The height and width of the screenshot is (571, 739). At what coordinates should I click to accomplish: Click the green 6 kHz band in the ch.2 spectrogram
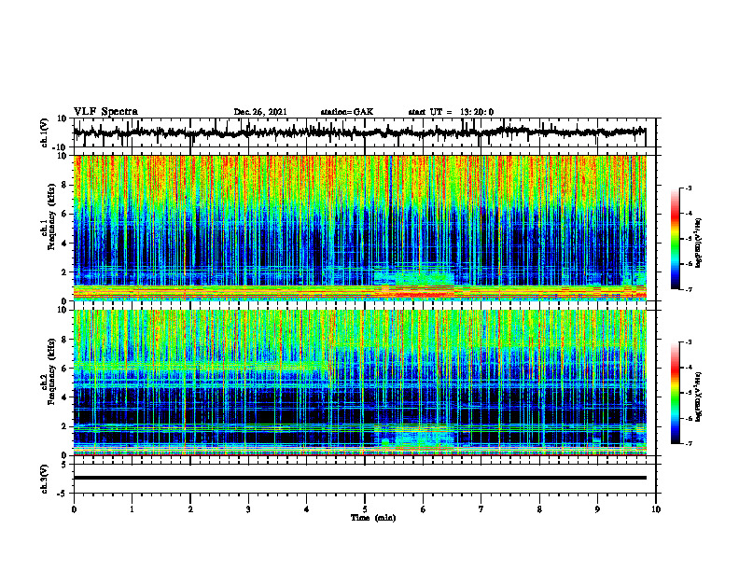(x=201, y=367)
